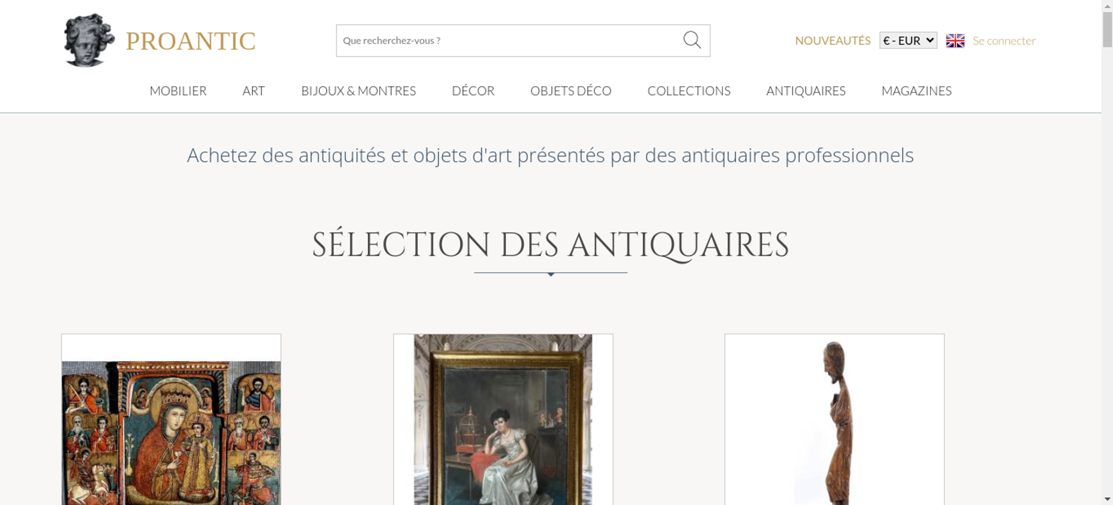Click the Se connecter link
This screenshot has width=1113, height=505.
tap(1004, 41)
